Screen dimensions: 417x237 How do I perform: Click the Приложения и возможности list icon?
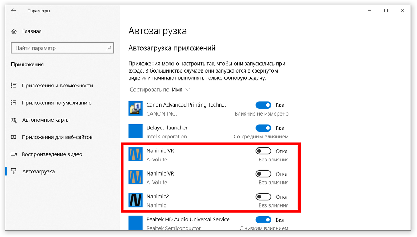14,85
